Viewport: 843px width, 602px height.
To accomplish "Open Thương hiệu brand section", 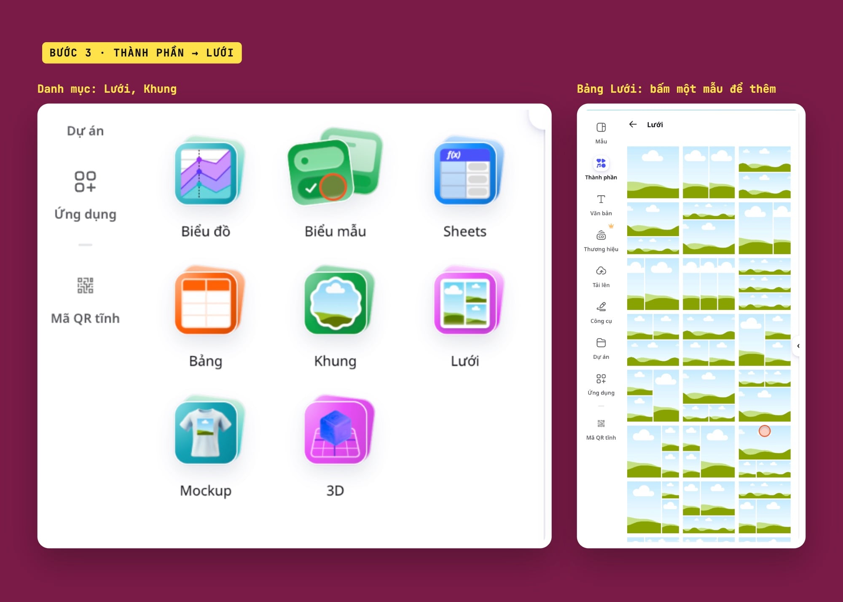I will coord(601,241).
